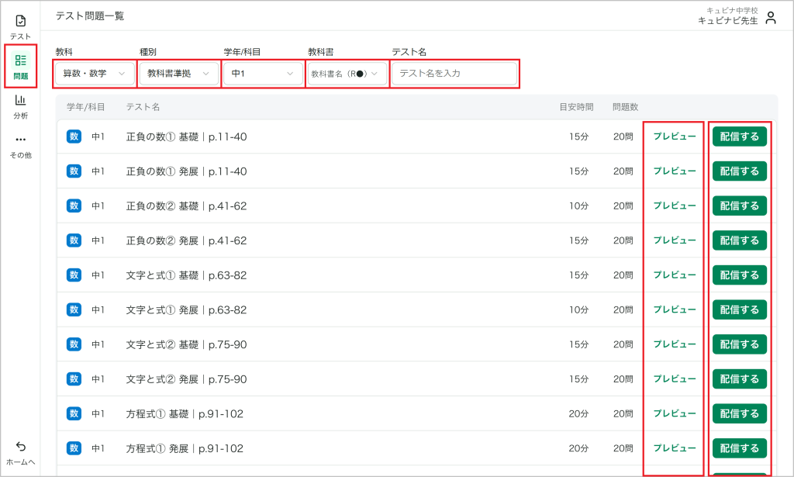The height and width of the screenshot is (477, 794).
Task: Click 配信する for 方程式① 基礎
Action: [x=739, y=413]
